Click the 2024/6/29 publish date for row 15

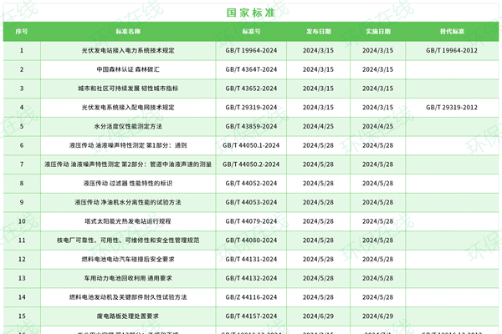(x=315, y=316)
